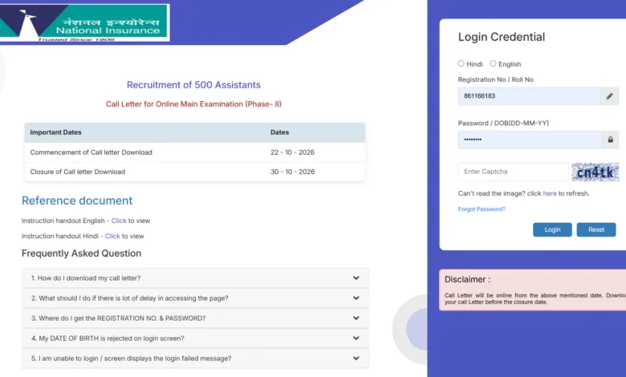Select the Hindi language radio button

[x=461, y=63]
